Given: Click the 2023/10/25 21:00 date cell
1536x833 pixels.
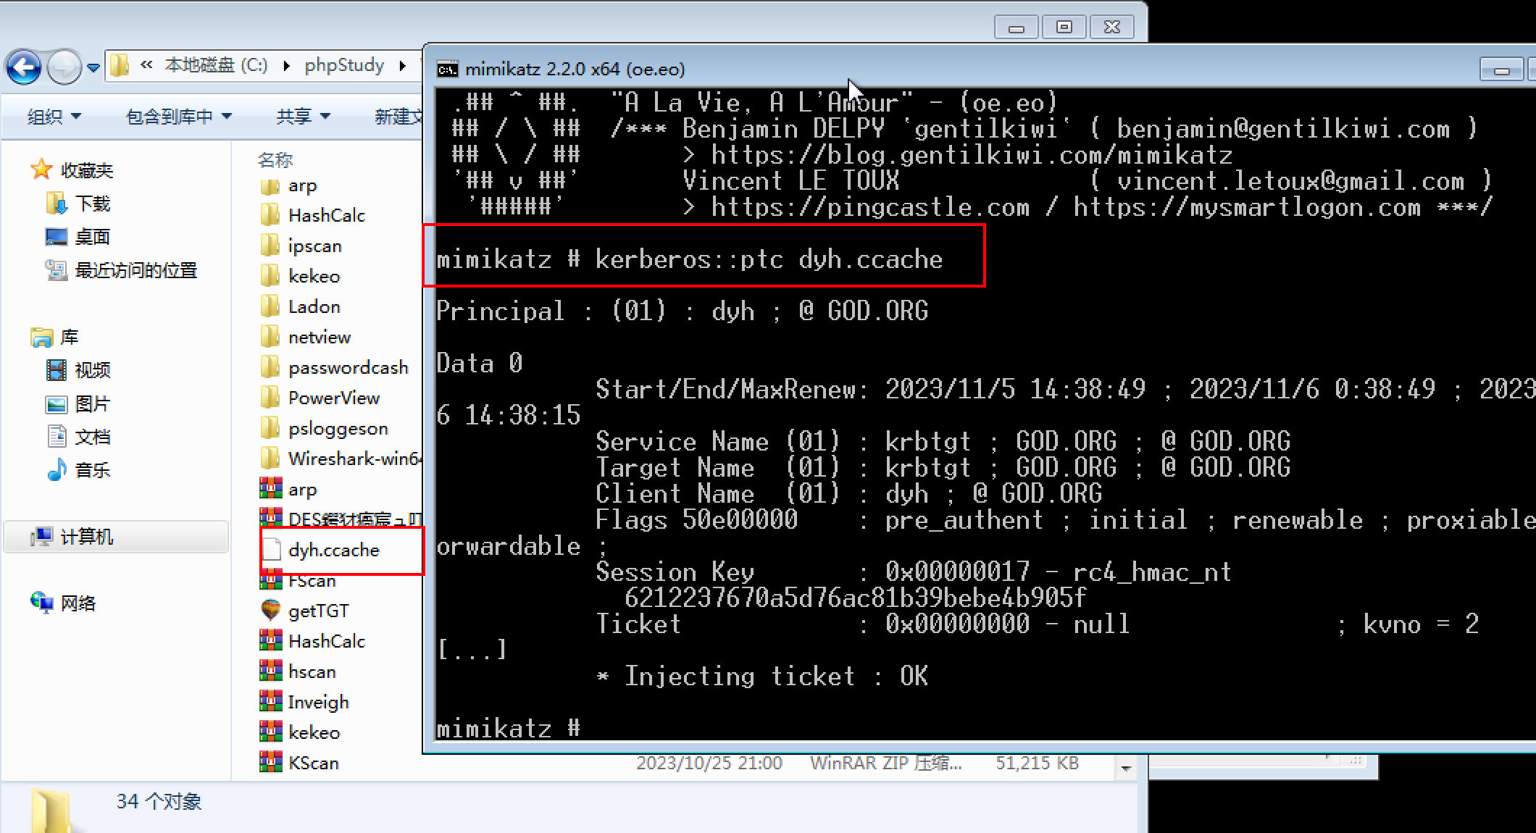Looking at the screenshot, I should [709, 763].
